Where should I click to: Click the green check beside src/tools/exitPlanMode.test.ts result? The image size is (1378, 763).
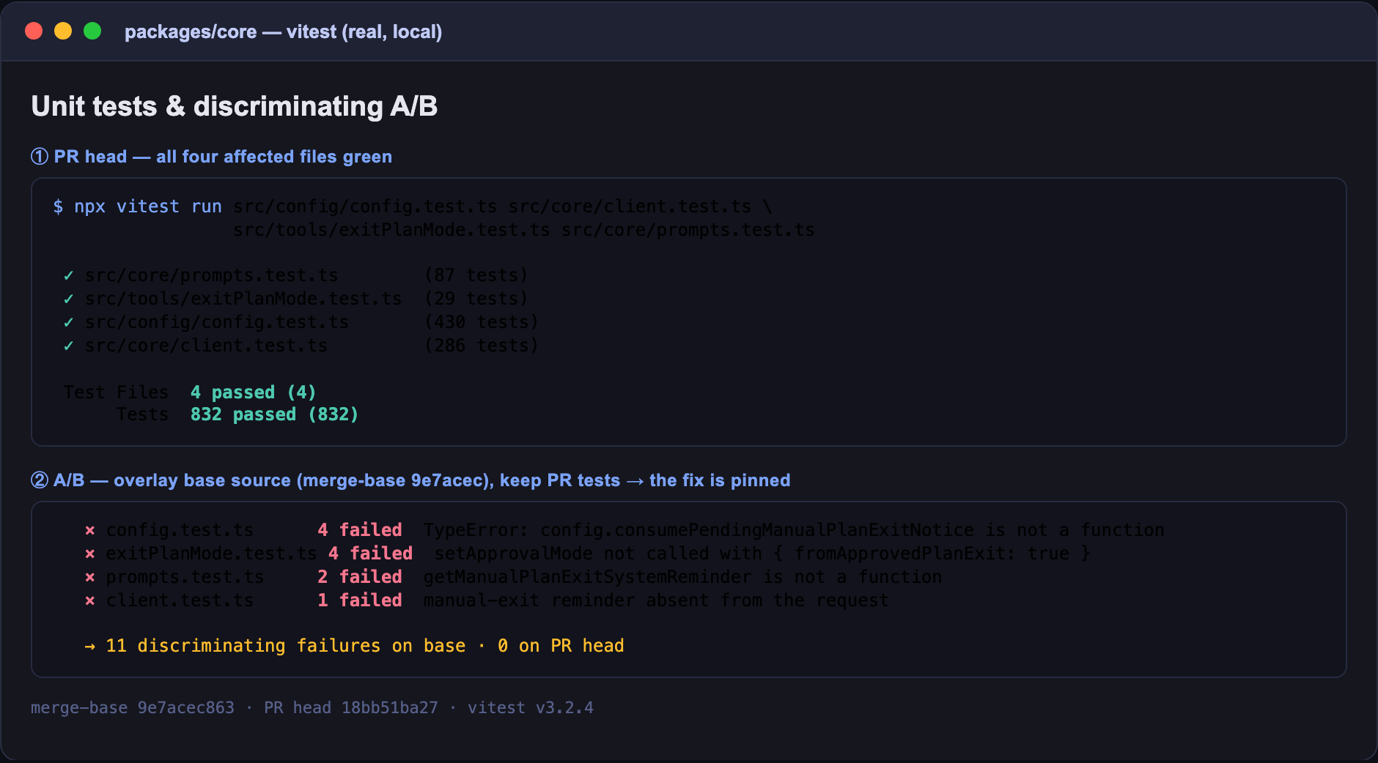point(68,299)
